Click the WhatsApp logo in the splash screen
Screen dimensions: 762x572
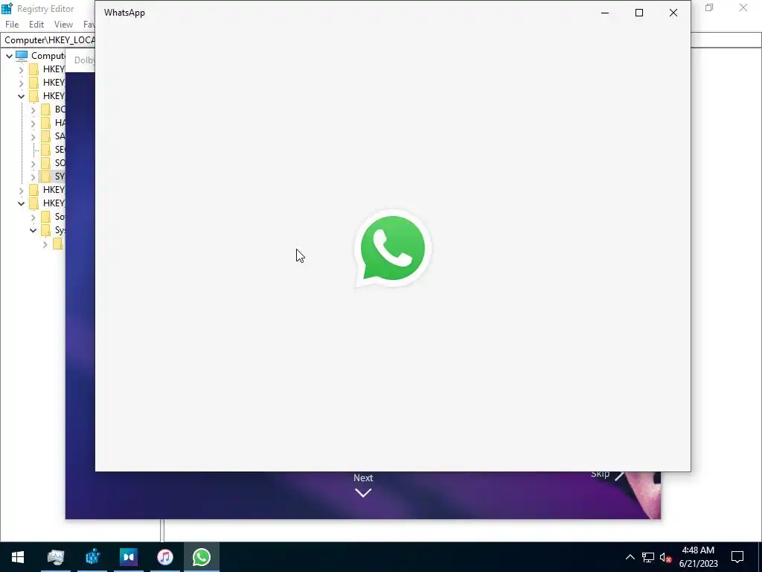pyautogui.click(x=393, y=249)
